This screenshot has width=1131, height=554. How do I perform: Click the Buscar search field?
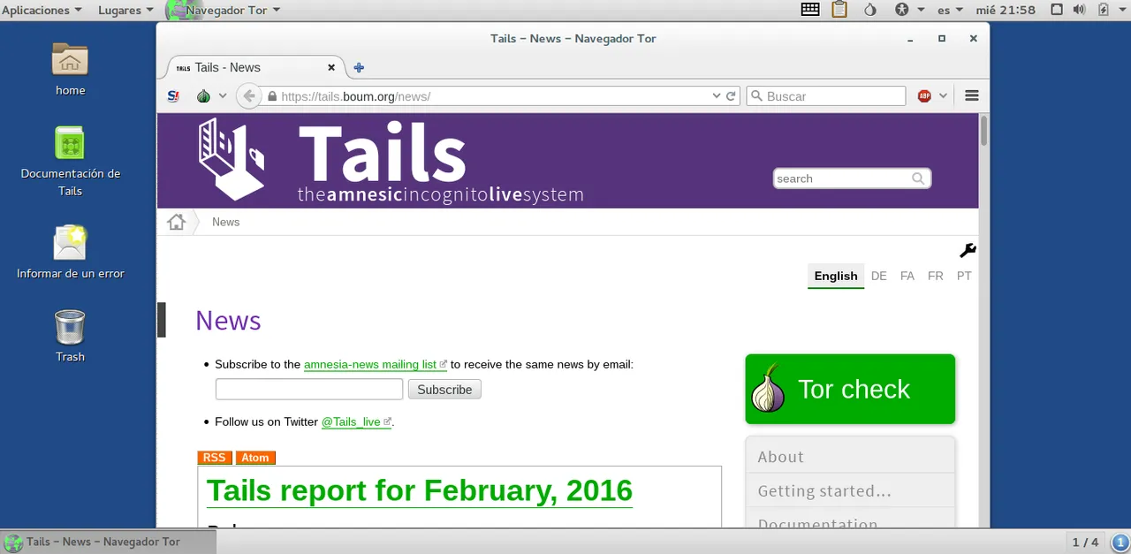tap(826, 96)
